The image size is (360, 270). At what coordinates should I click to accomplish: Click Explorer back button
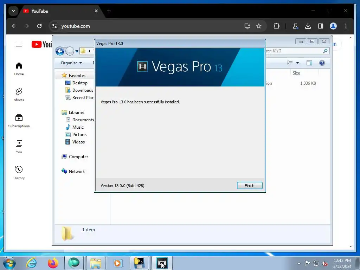60,51
